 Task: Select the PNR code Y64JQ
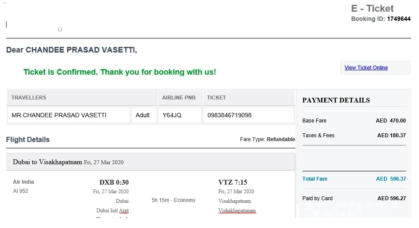click(172, 116)
